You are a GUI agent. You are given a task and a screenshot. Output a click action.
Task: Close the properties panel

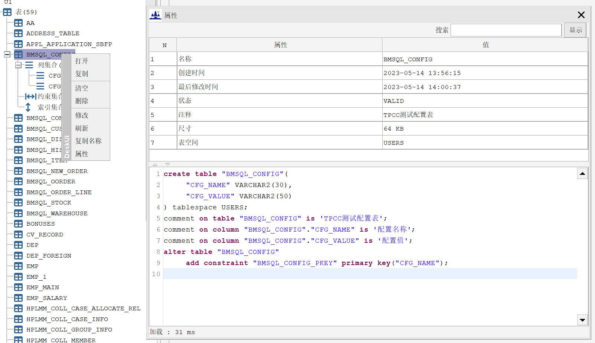tap(581, 15)
